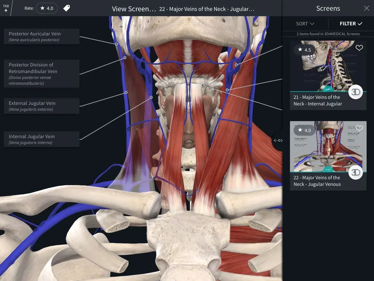The height and width of the screenshot is (281, 374).
Task: Click the Internal Jugular Vein label
Action: tap(41, 139)
